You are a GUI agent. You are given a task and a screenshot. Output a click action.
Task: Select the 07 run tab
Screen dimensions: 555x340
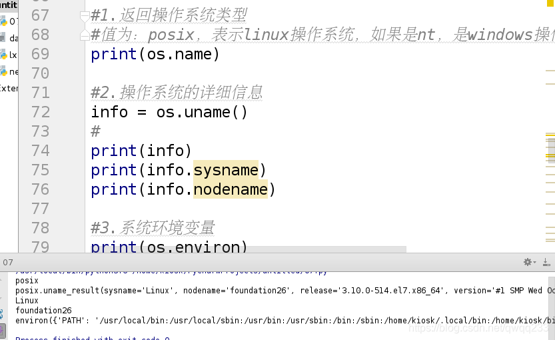click(8, 263)
